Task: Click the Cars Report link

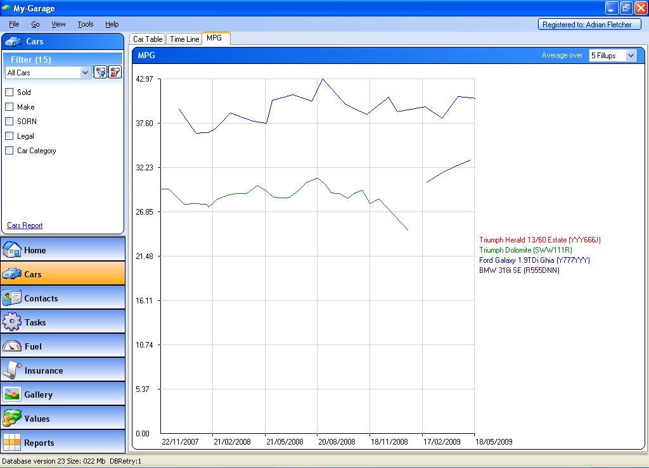Action: [x=25, y=225]
